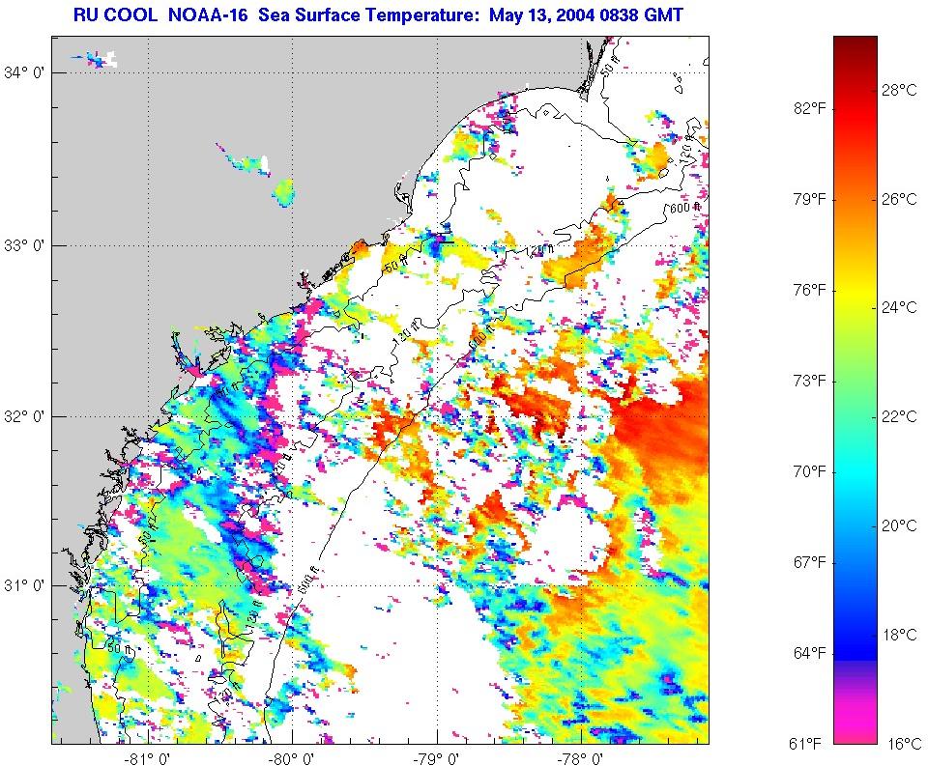Click the 34° 0' latitude label
This screenshot has height=766, width=928.
[x=24, y=72]
